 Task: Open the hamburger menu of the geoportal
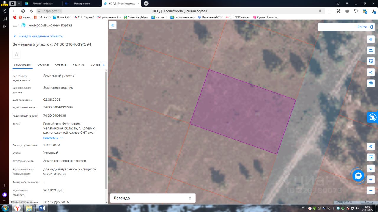pos(15,25)
